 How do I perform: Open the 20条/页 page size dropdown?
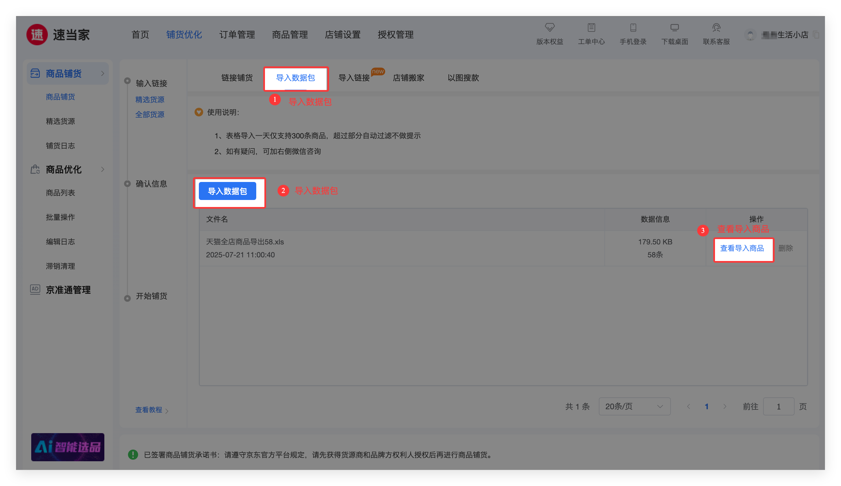(x=634, y=406)
